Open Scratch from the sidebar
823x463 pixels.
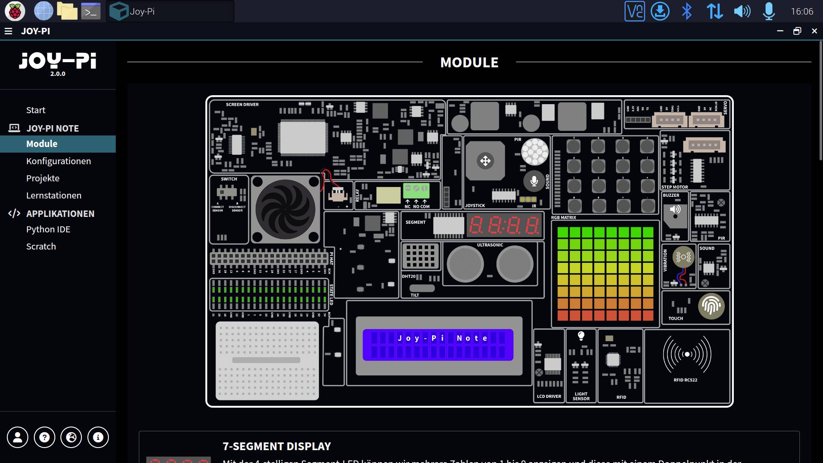coord(41,247)
